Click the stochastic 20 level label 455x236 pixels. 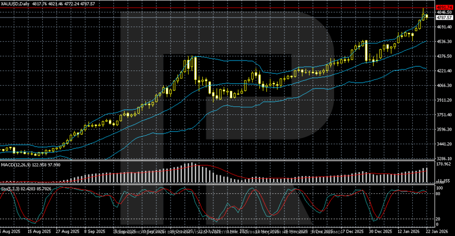click(439, 219)
